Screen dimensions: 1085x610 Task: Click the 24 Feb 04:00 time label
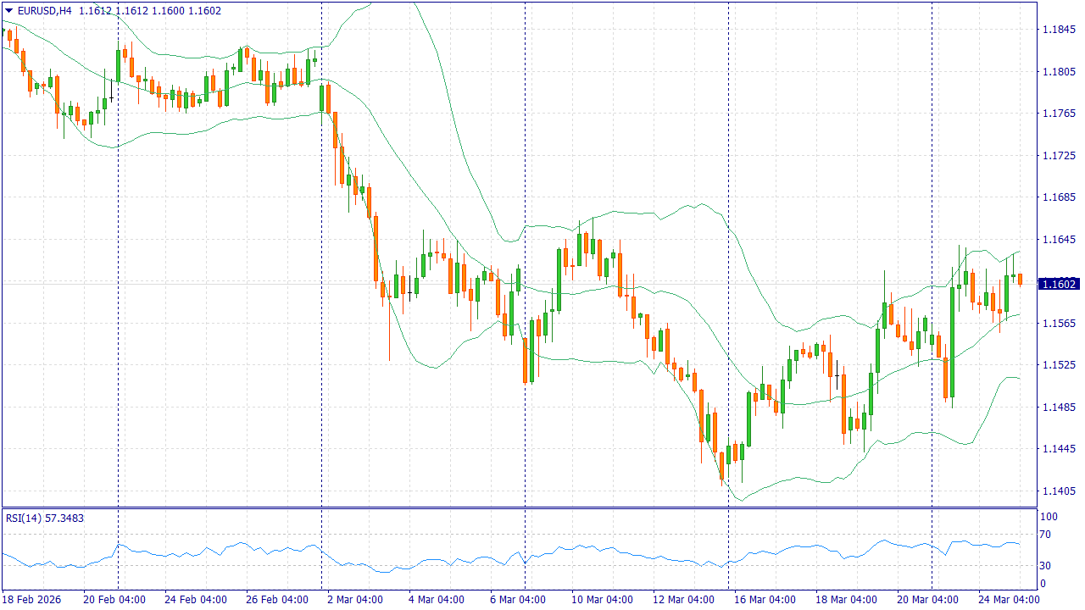[x=196, y=600]
